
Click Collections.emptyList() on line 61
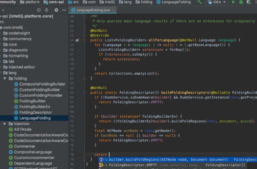tap(134, 74)
